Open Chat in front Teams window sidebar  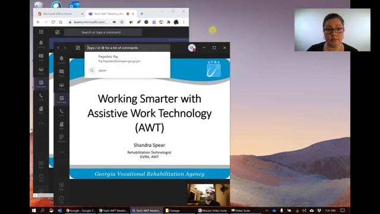(62, 73)
